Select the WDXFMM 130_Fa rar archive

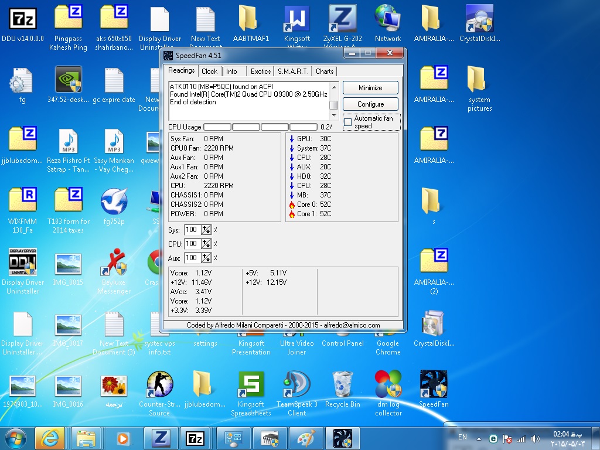[23, 200]
